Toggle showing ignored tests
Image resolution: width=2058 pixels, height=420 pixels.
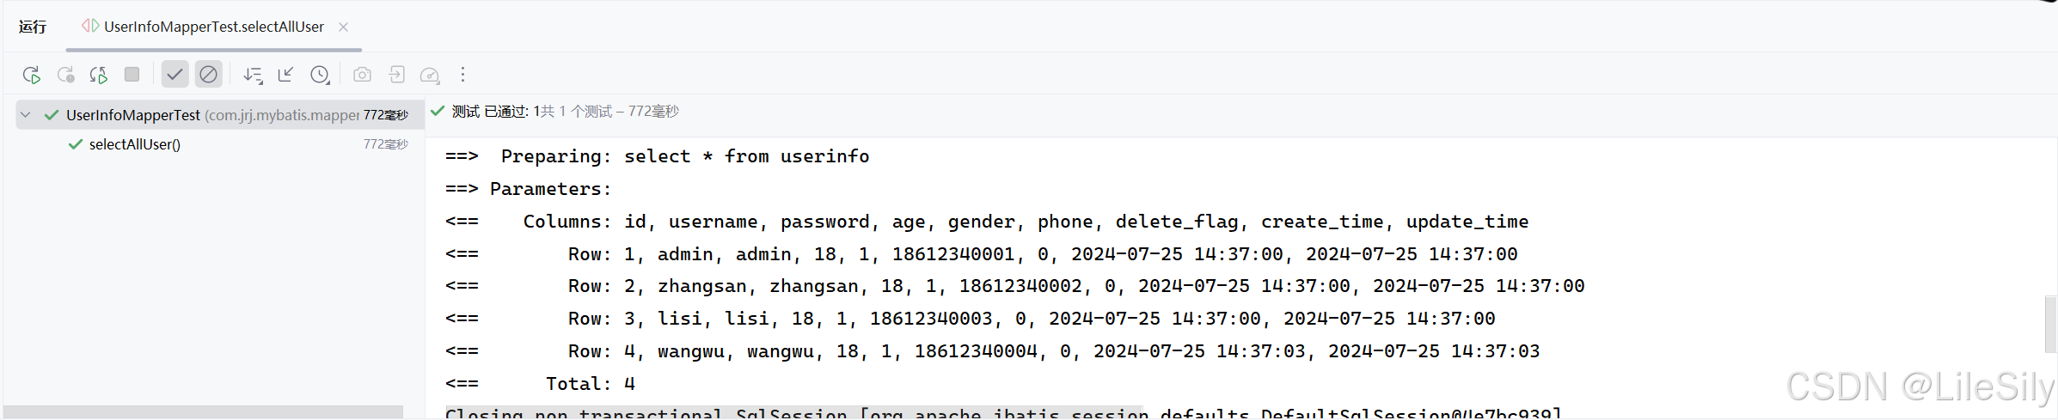click(x=209, y=75)
